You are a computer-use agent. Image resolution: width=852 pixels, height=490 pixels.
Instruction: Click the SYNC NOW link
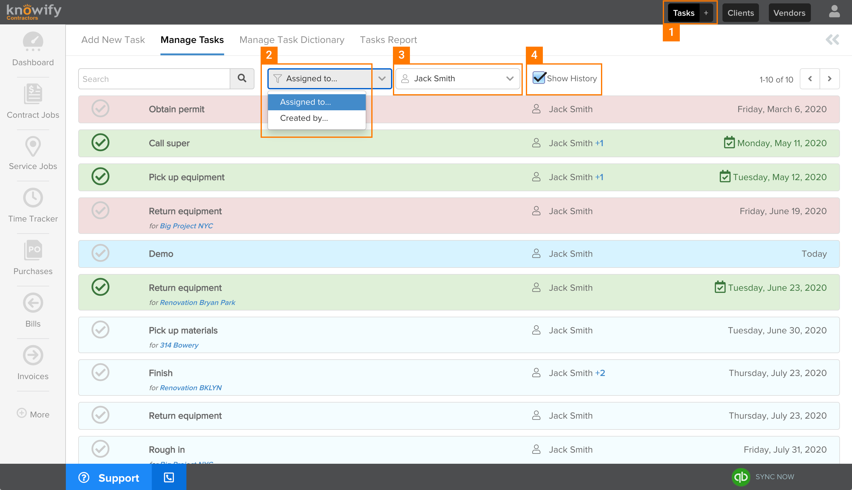click(774, 476)
